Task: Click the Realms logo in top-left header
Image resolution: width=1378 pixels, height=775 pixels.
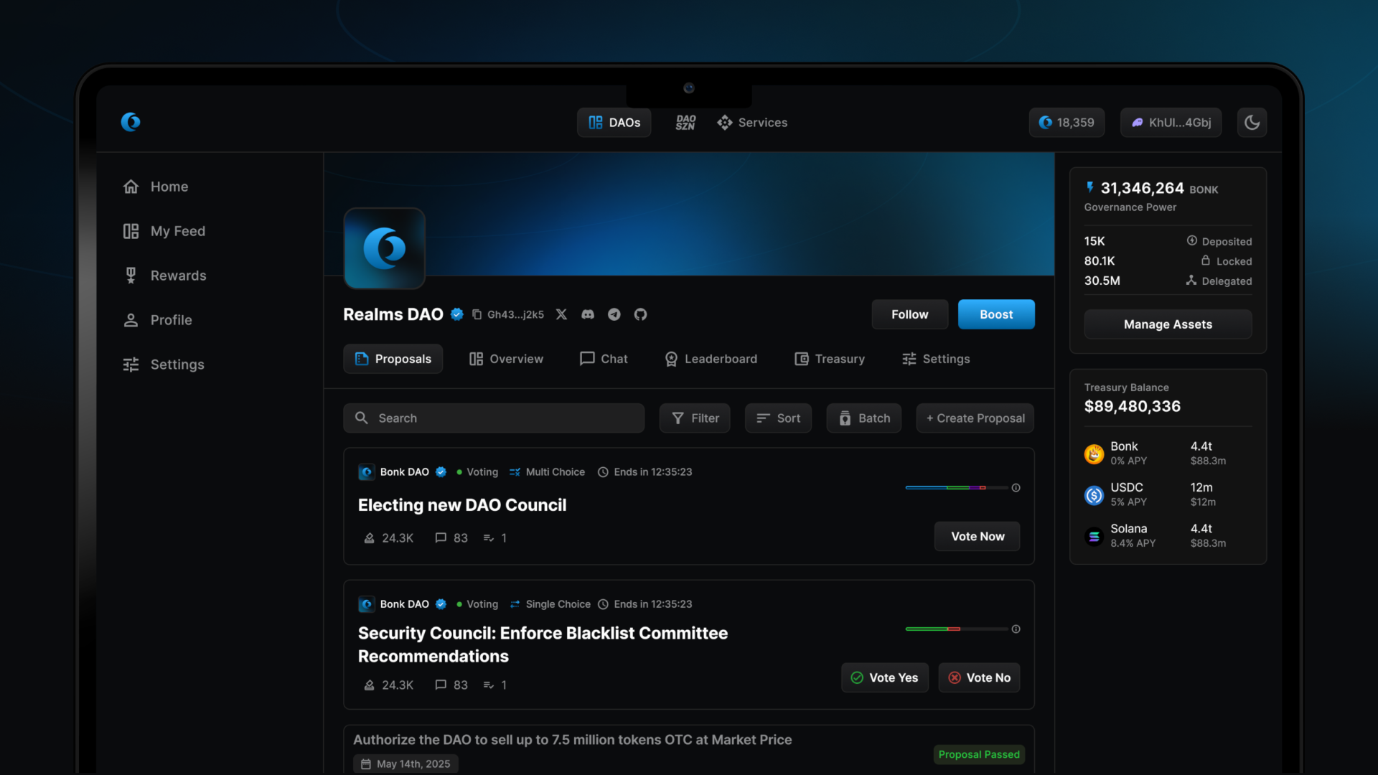Action: tap(131, 122)
